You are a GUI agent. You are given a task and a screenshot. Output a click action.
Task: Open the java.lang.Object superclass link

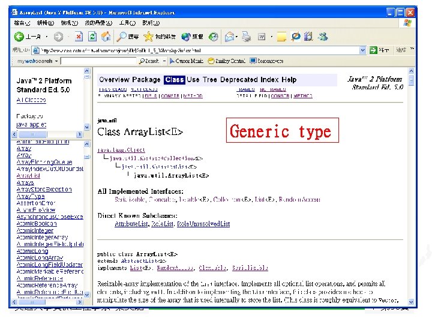tap(121, 150)
